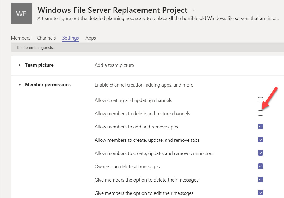Open the Channels tab
This screenshot has height=198, width=284.
coord(46,38)
